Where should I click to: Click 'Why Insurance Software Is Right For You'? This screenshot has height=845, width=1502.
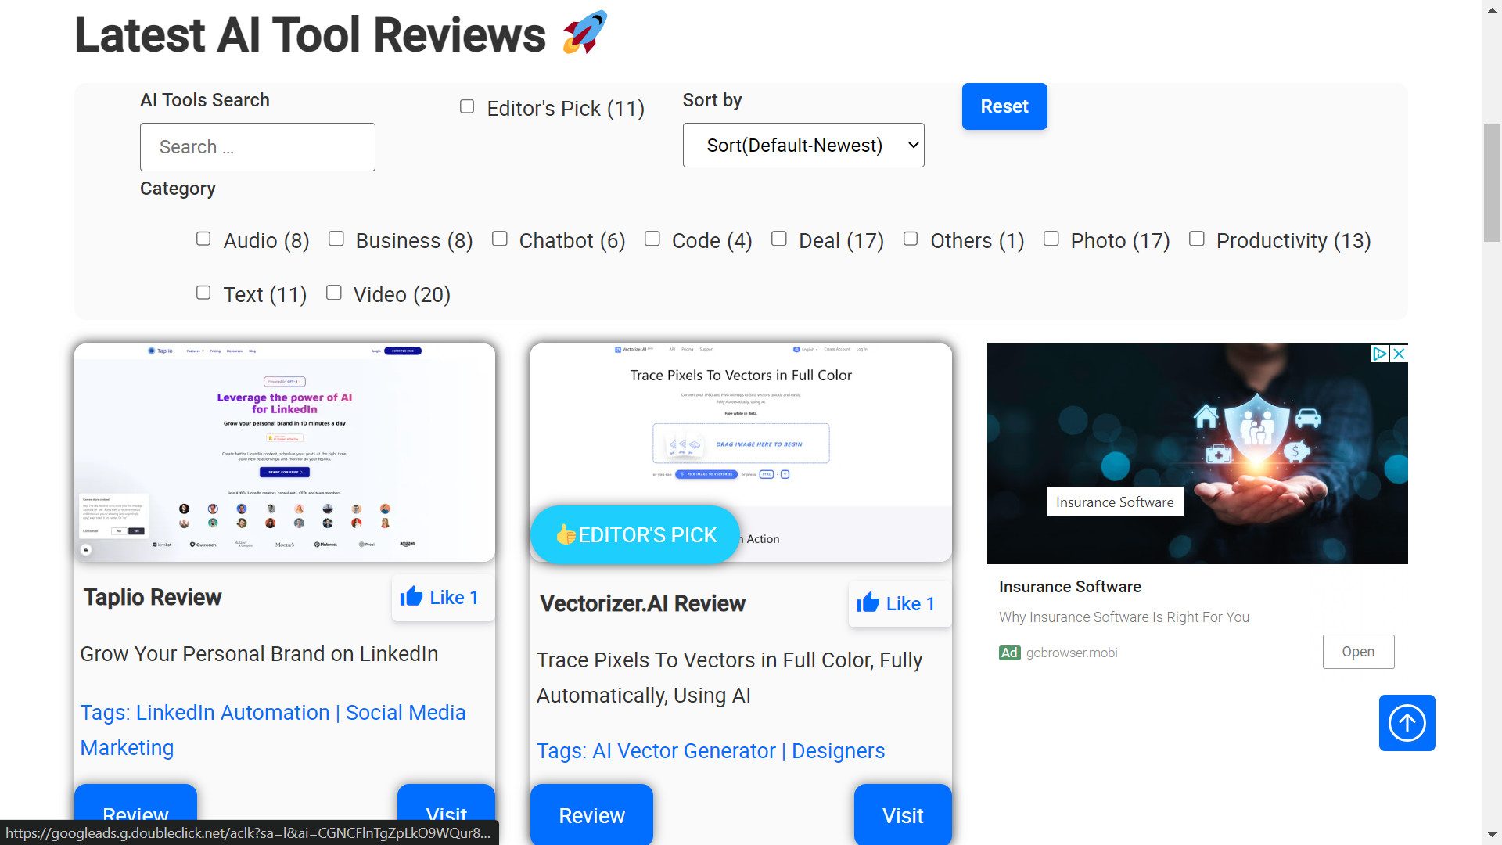1123,617
